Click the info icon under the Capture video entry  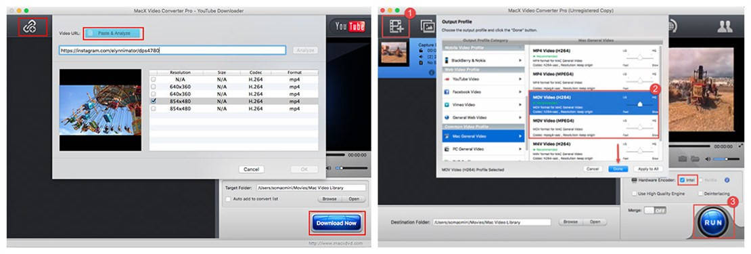pos(431,72)
